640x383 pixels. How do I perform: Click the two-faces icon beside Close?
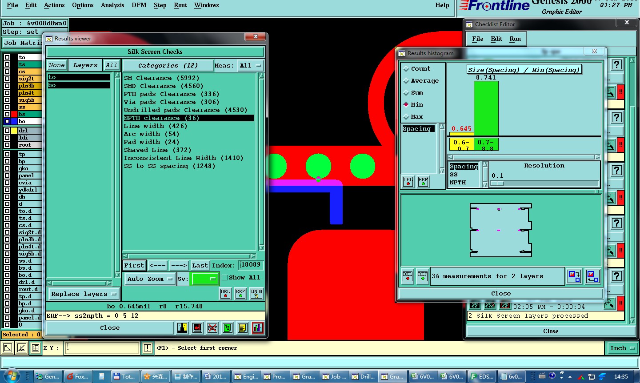182,328
